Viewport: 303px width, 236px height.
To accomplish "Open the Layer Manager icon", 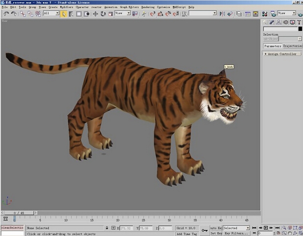I will click(239, 14).
